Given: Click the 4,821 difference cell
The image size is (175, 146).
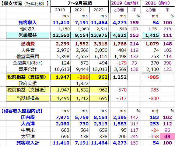Looking at the screenshot, I should (119, 35).
